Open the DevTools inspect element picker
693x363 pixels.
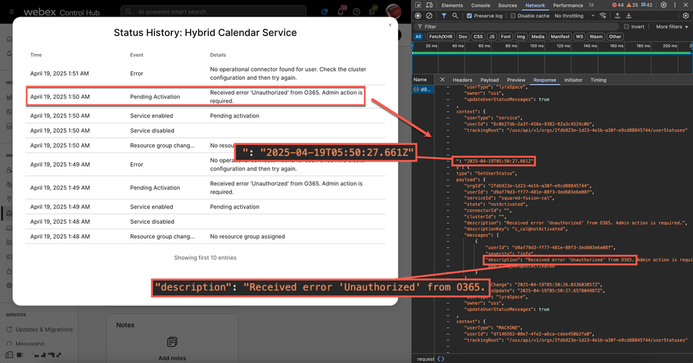tap(418, 5)
